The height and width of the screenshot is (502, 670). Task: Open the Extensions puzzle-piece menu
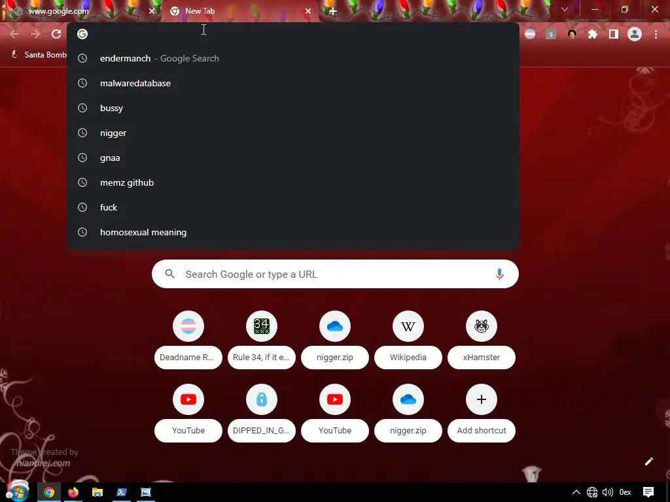pos(593,34)
